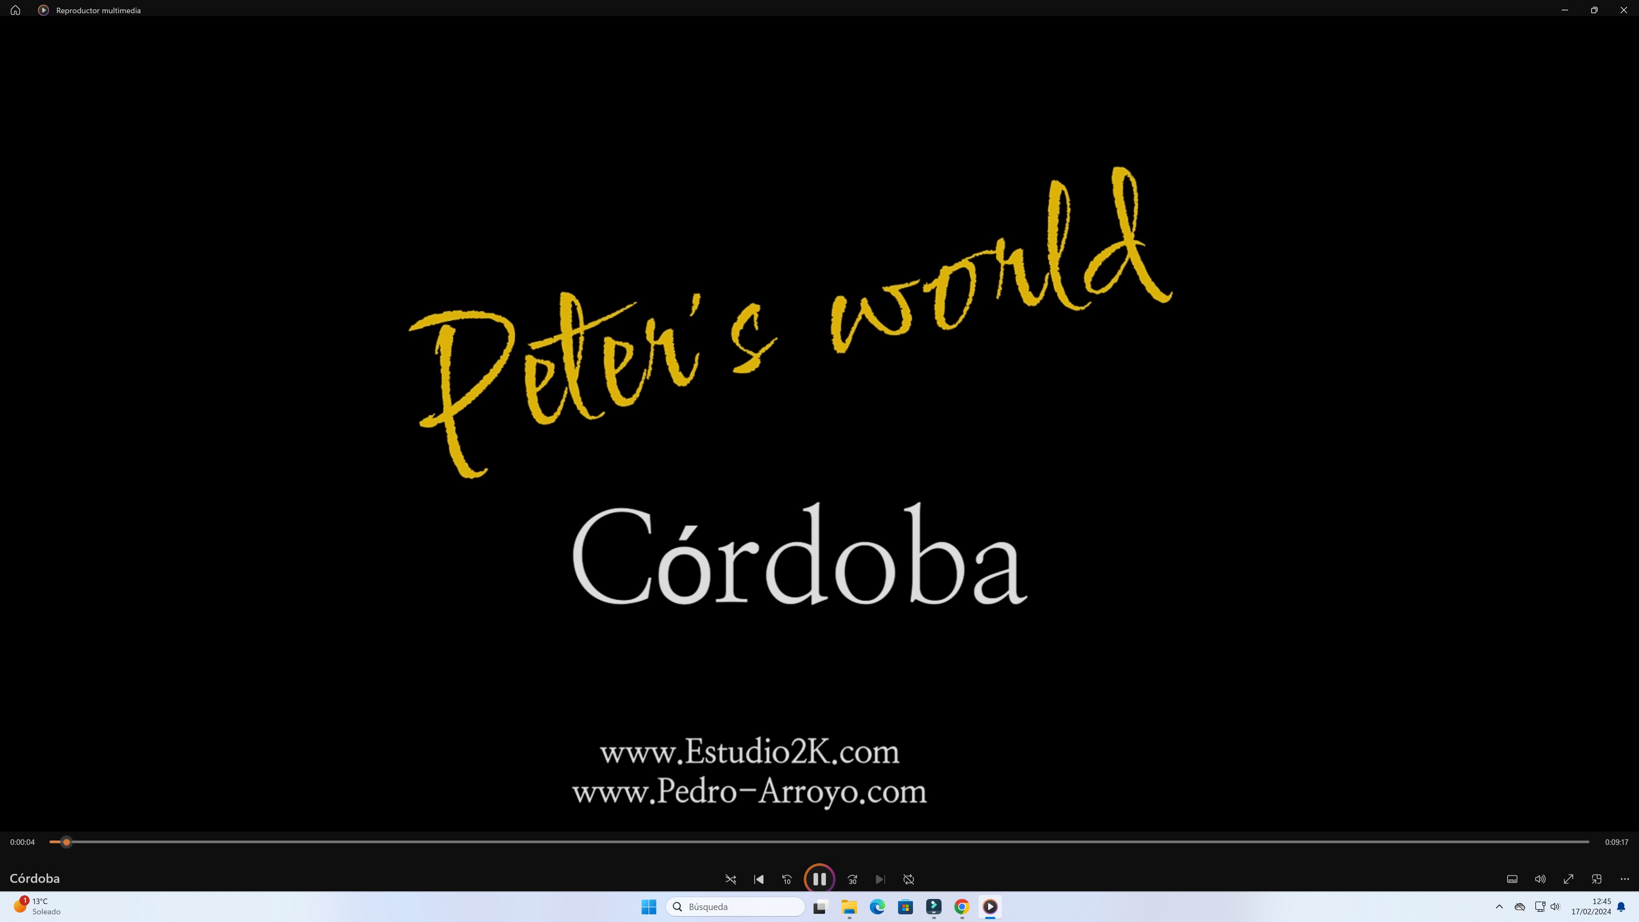Image resolution: width=1639 pixels, height=922 pixels.
Task: Open the clock and calendar flyout
Action: tap(1591, 907)
